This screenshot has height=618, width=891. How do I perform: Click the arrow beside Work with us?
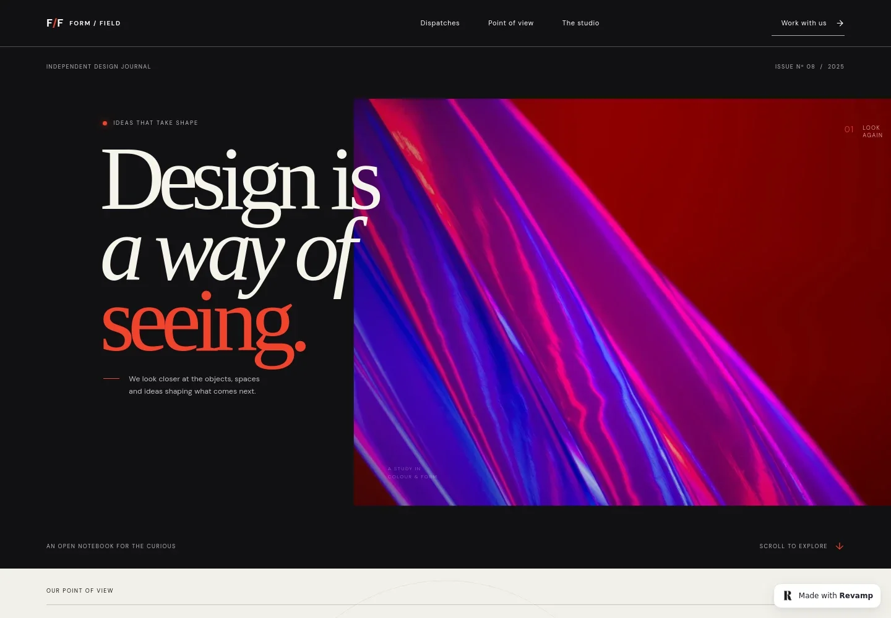[840, 23]
